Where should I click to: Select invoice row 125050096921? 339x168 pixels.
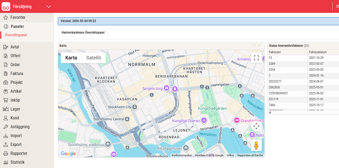click(303, 93)
